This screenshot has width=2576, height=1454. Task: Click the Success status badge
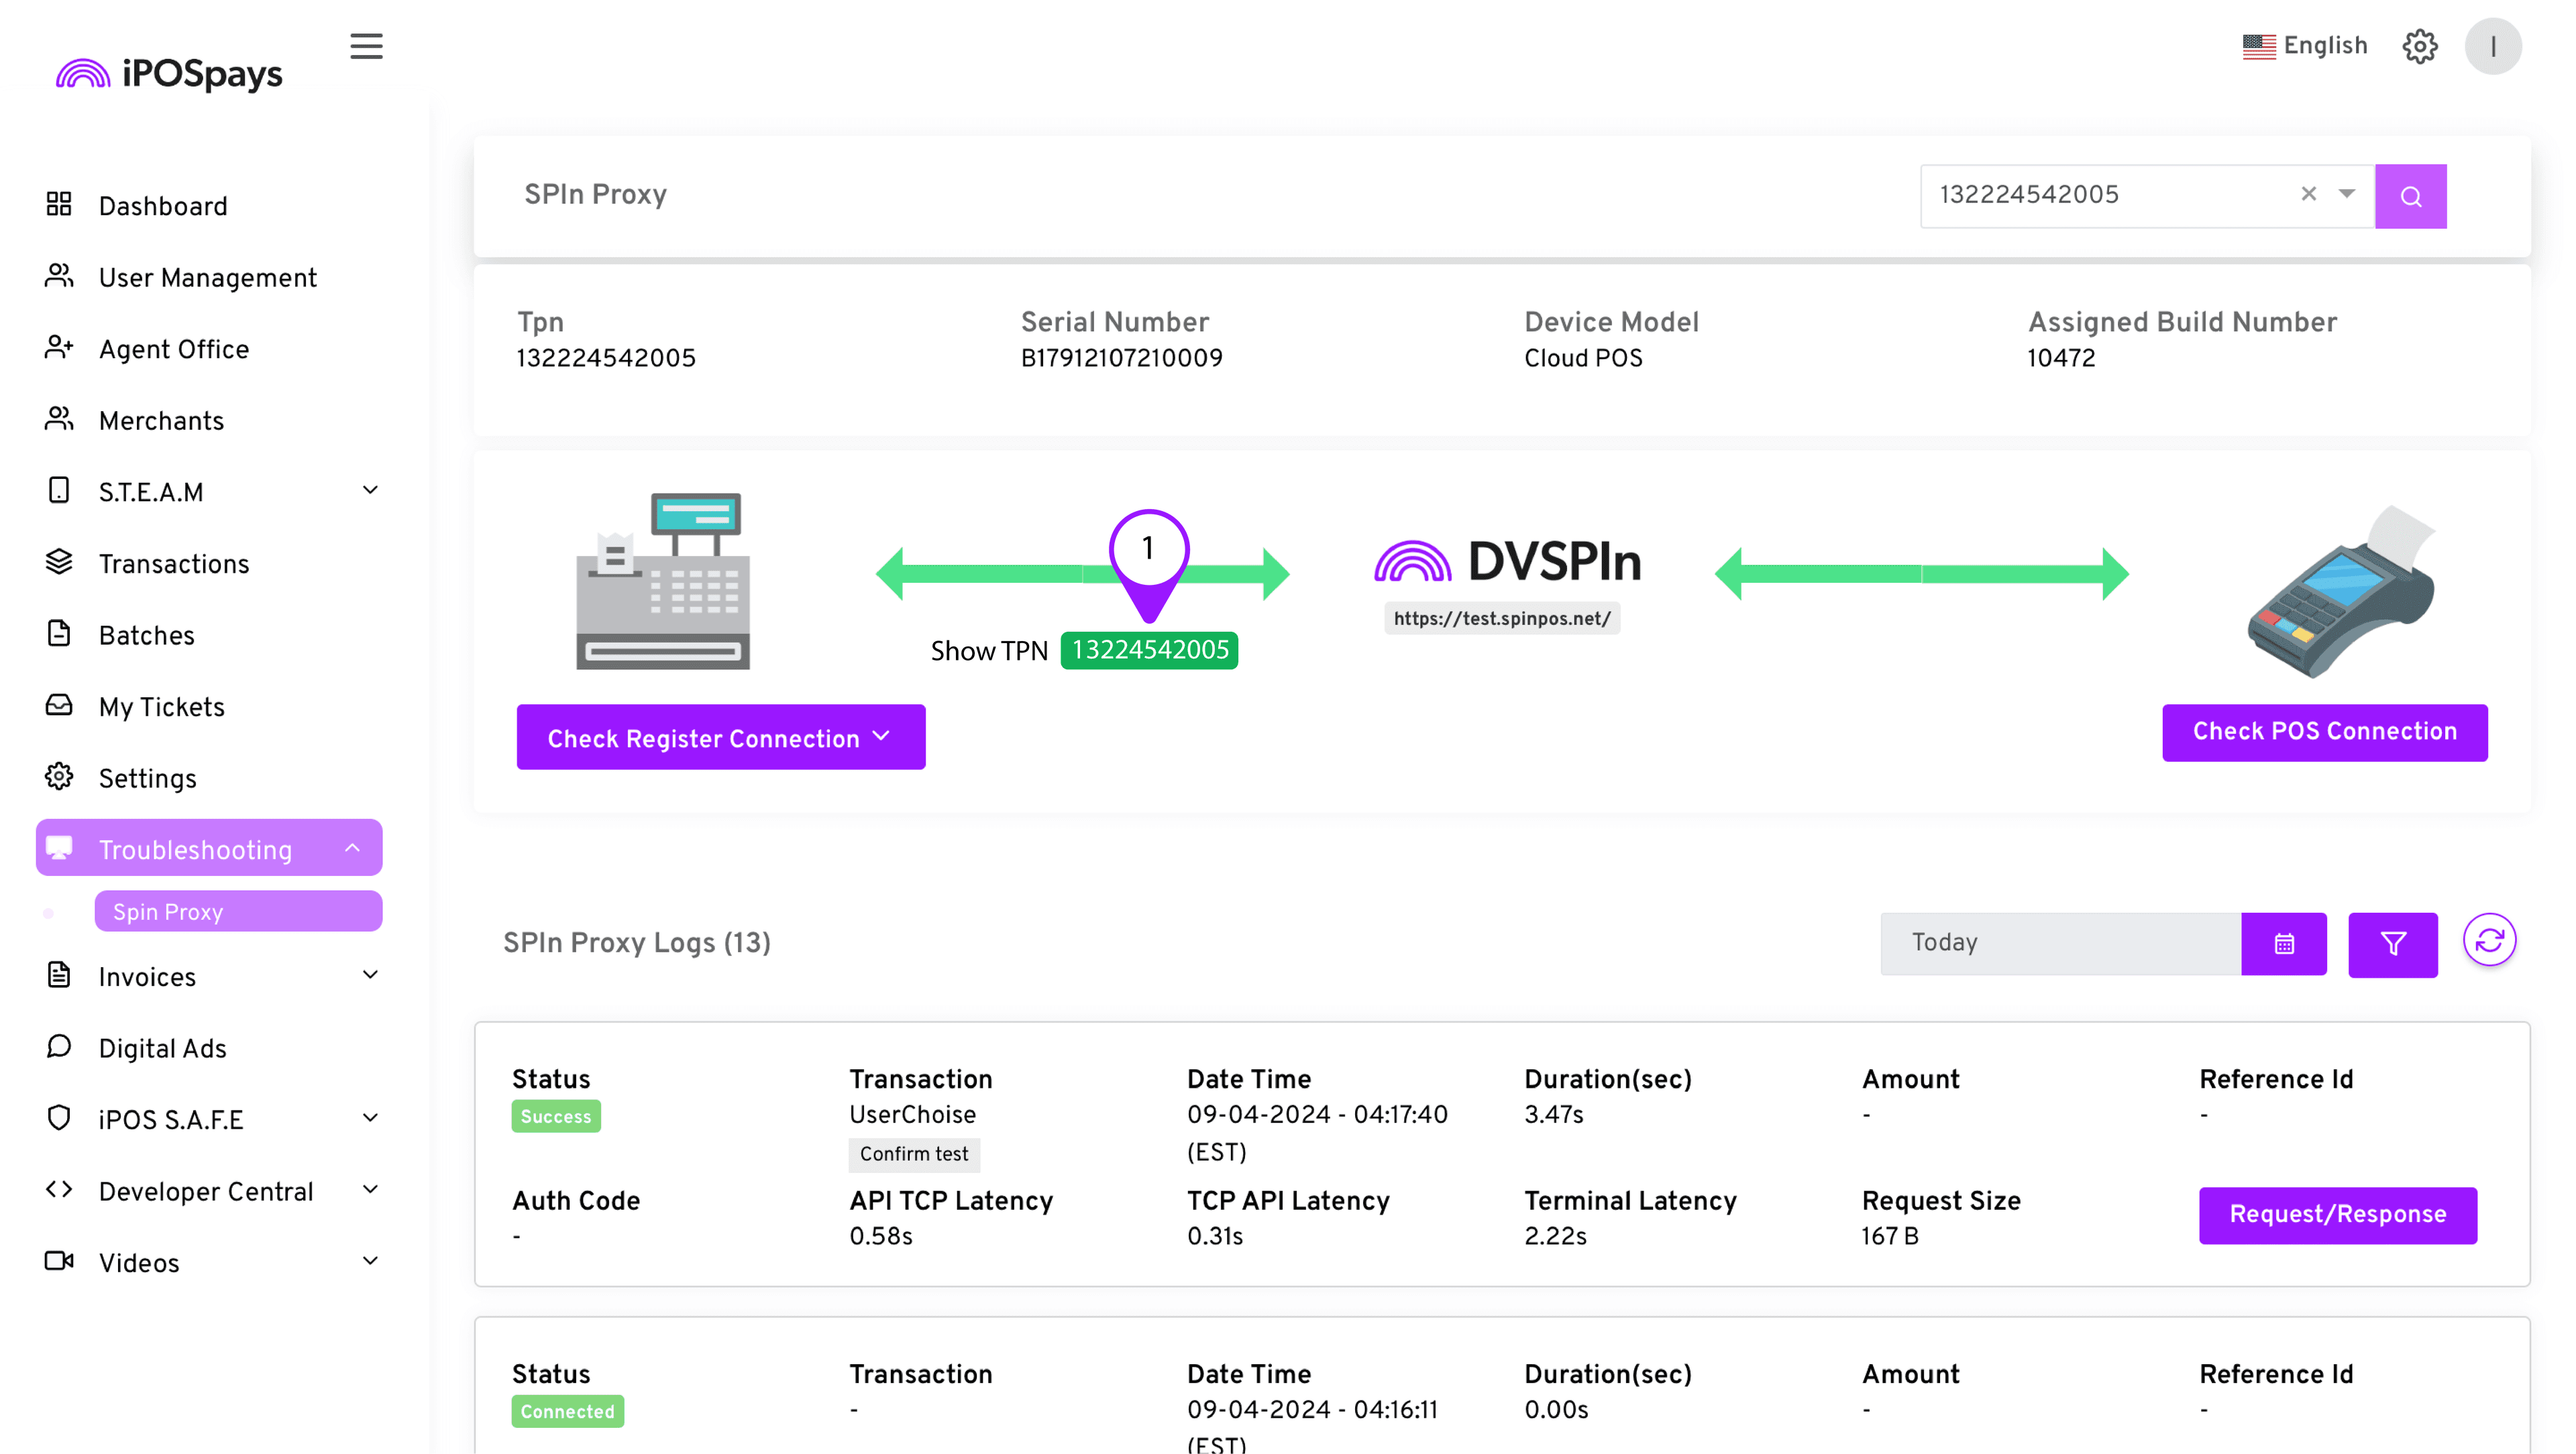[556, 1117]
